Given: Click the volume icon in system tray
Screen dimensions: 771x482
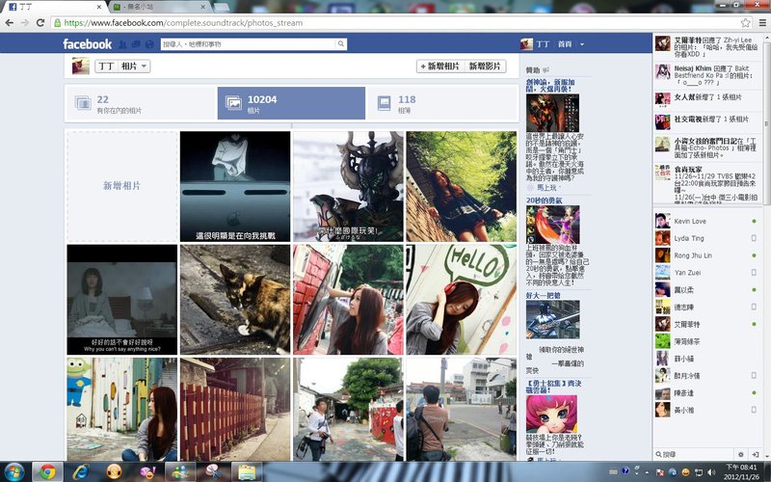Looking at the screenshot, I should [x=711, y=472].
